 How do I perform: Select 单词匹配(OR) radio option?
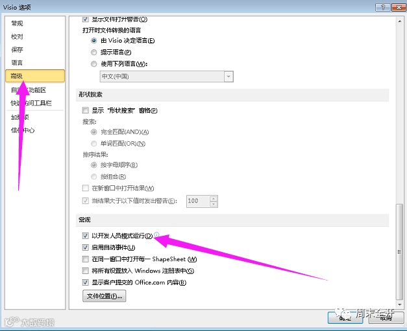pyautogui.click(x=93, y=143)
